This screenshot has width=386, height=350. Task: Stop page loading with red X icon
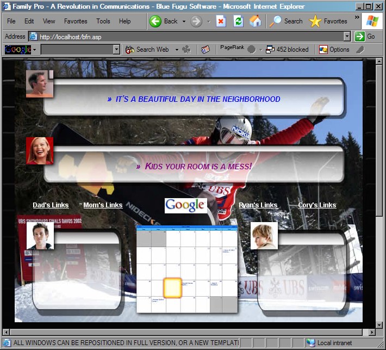[221, 21]
